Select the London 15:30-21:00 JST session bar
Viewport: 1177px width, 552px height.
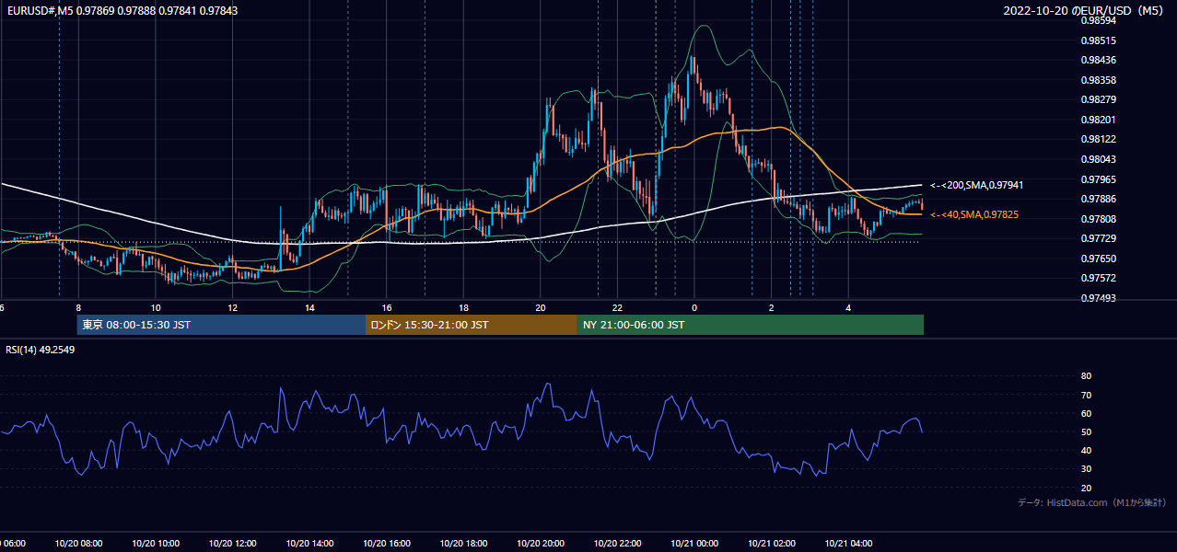click(x=472, y=325)
